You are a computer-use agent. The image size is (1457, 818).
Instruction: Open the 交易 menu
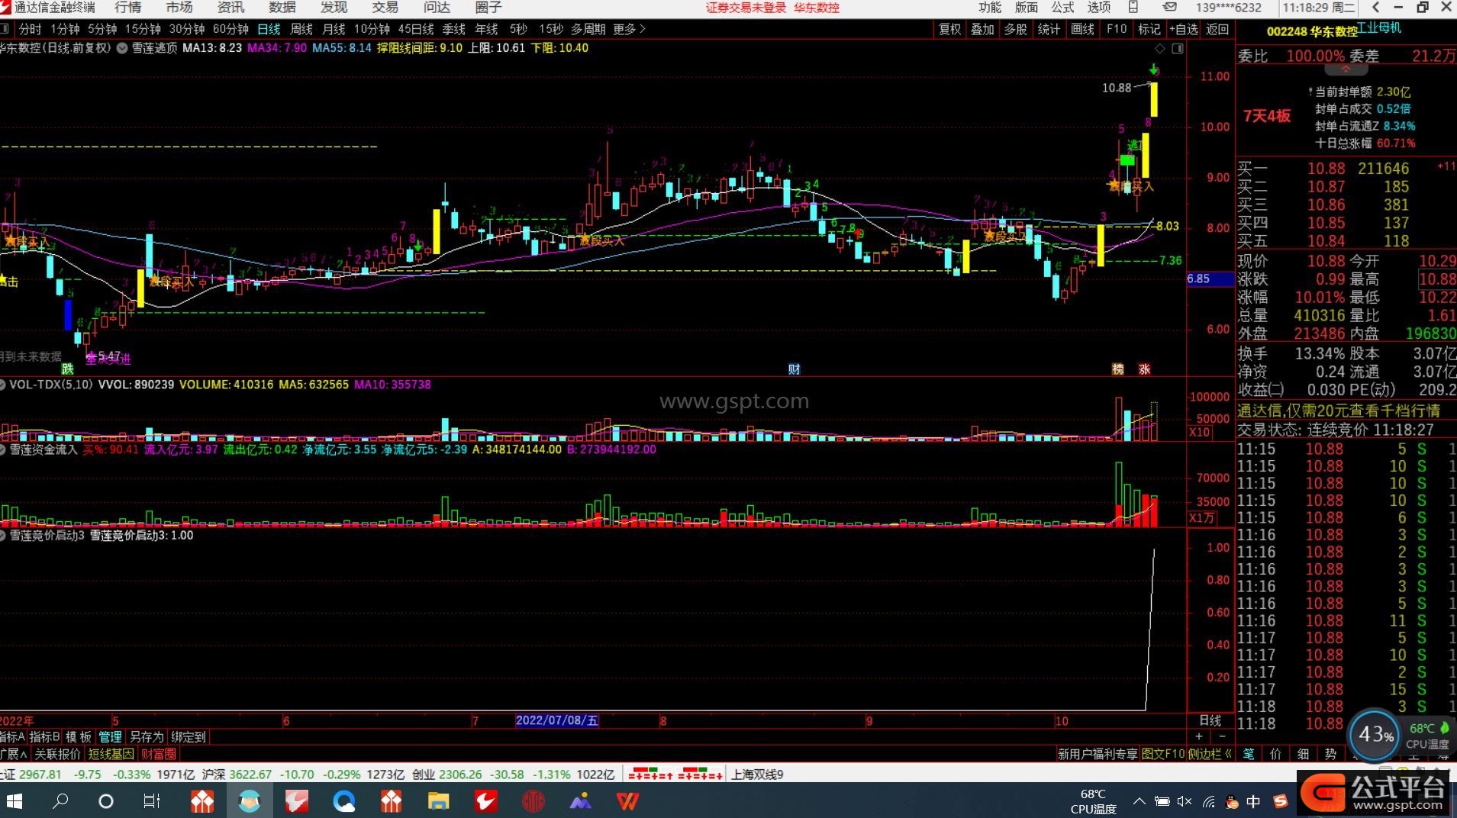[x=385, y=8]
